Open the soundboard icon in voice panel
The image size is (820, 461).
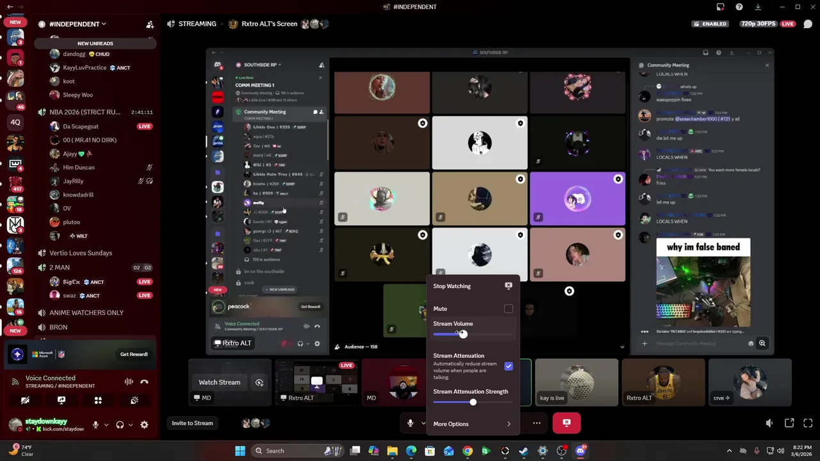[x=135, y=400]
